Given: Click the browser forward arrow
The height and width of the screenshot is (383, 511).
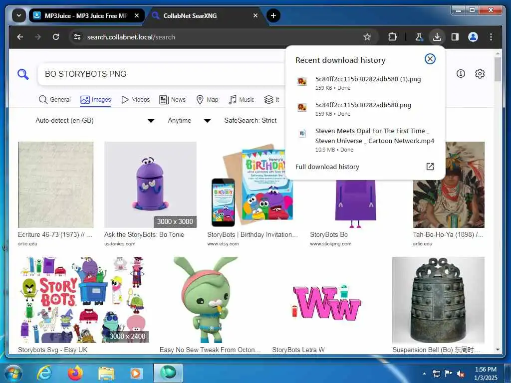Looking at the screenshot, I should [38, 37].
